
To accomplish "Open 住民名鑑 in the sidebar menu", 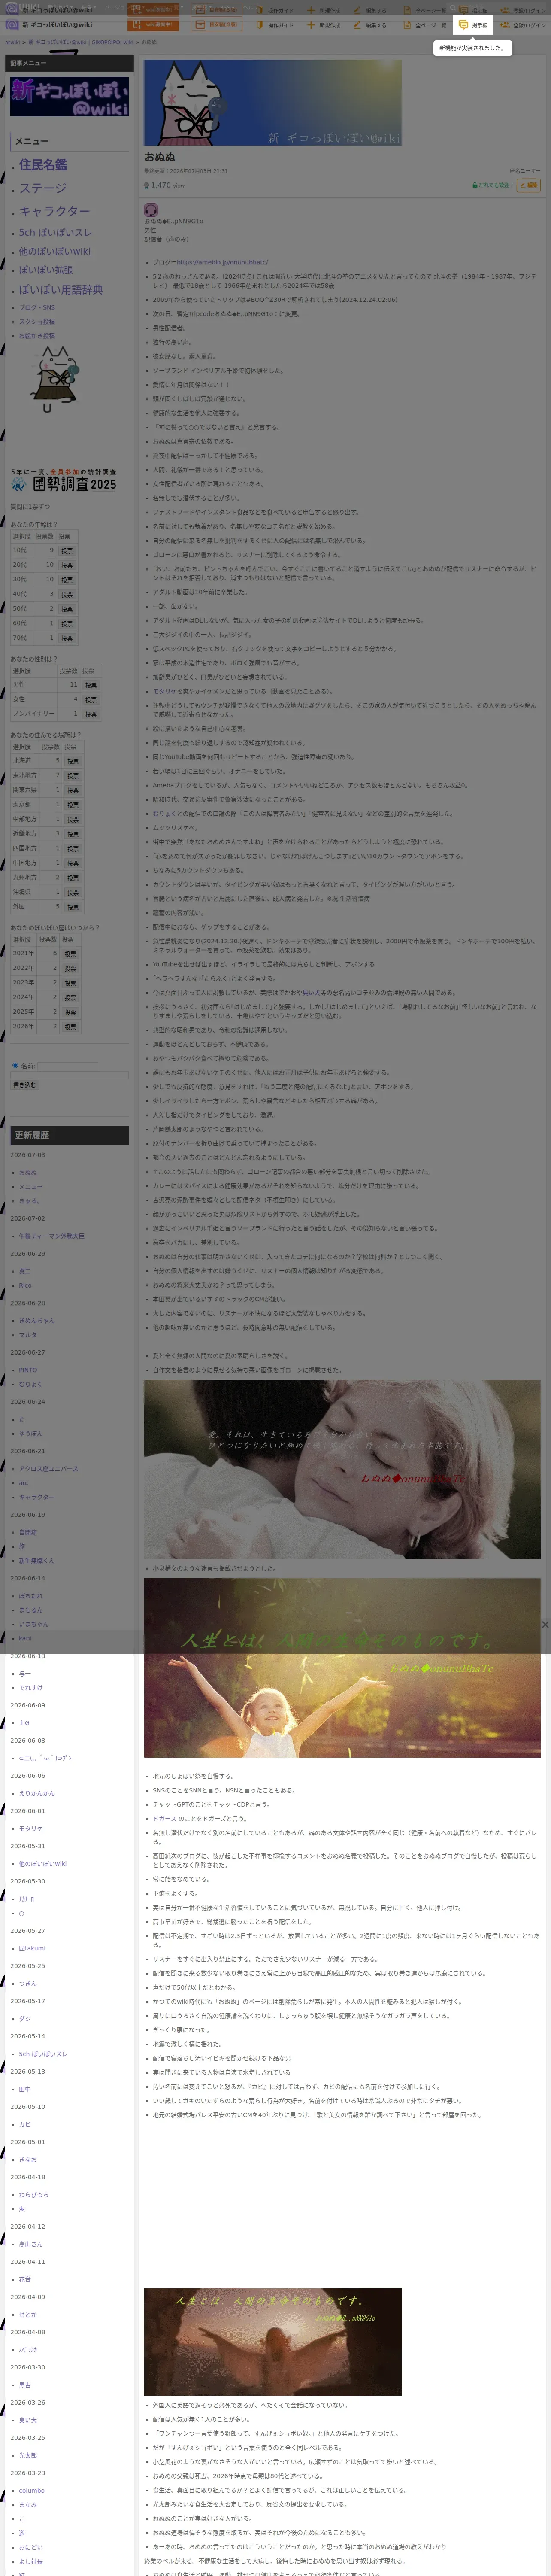I will click(43, 164).
